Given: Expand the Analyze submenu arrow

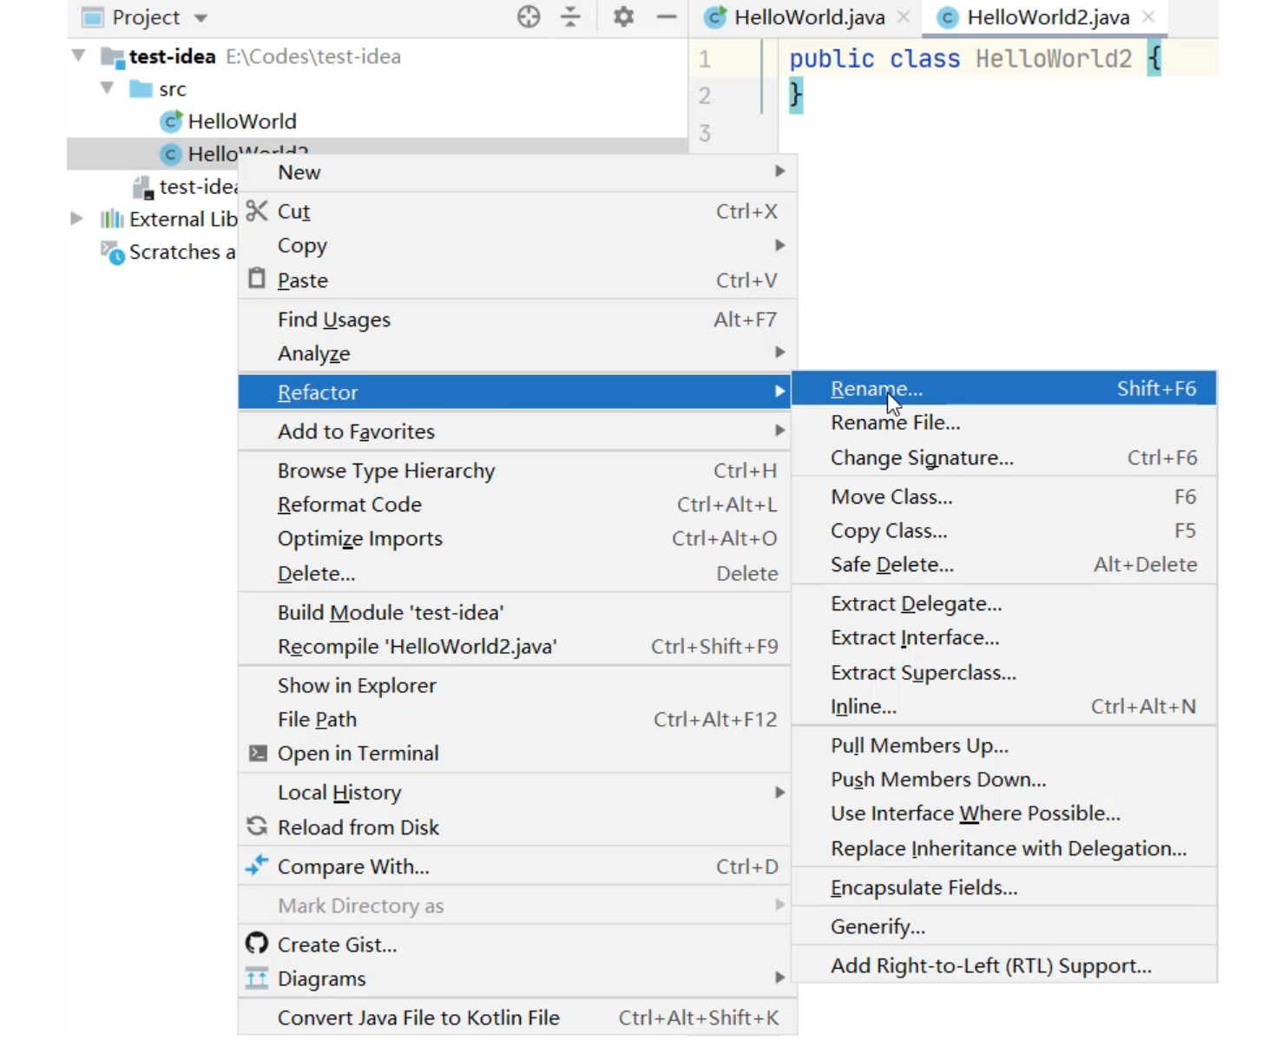Looking at the screenshot, I should pyautogui.click(x=780, y=352).
